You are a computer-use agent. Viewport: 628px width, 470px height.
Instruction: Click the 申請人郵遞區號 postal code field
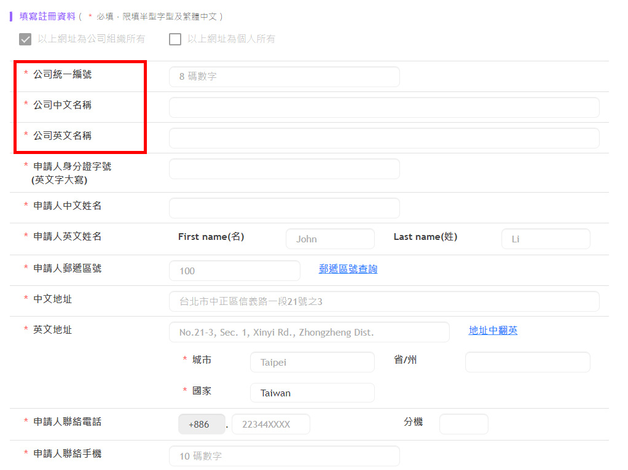click(x=234, y=271)
